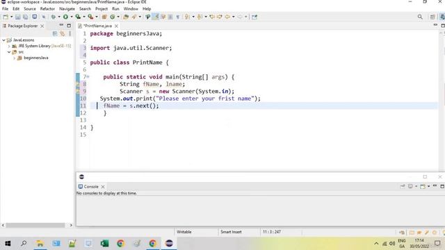Click the Writable status entry

[184, 232]
